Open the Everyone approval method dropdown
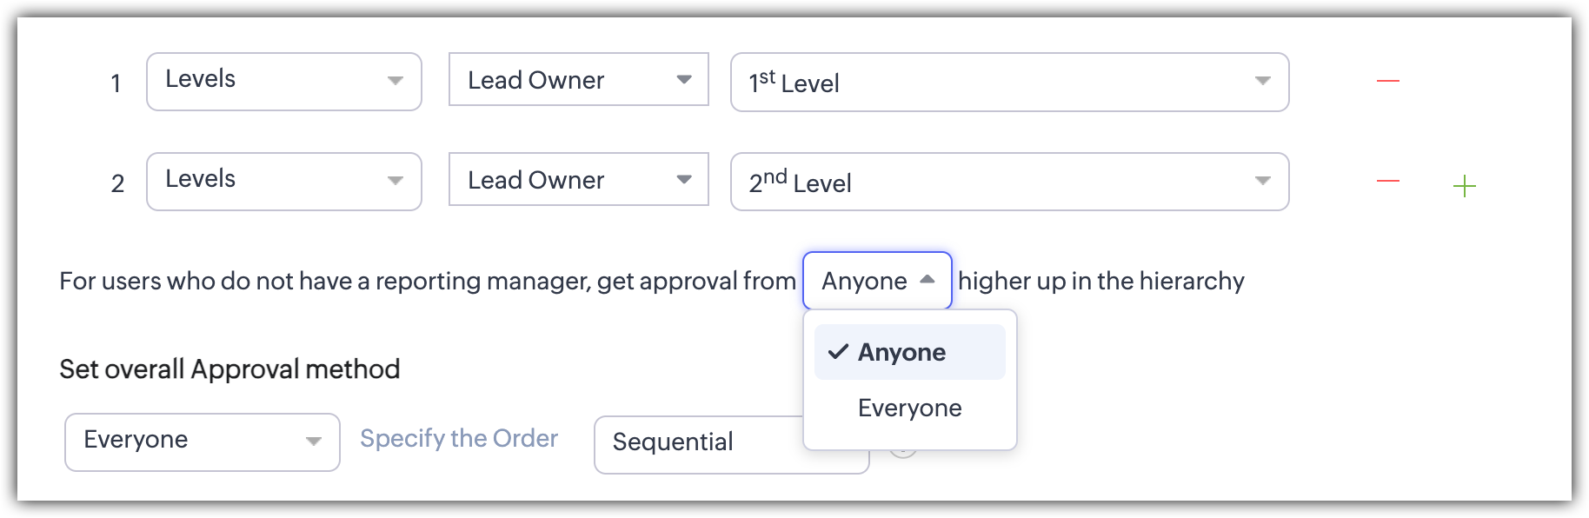The width and height of the screenshot is (1589, 518). coord(202,442)
